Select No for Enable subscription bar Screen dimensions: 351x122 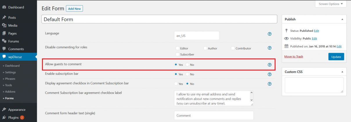pos(187,74)
